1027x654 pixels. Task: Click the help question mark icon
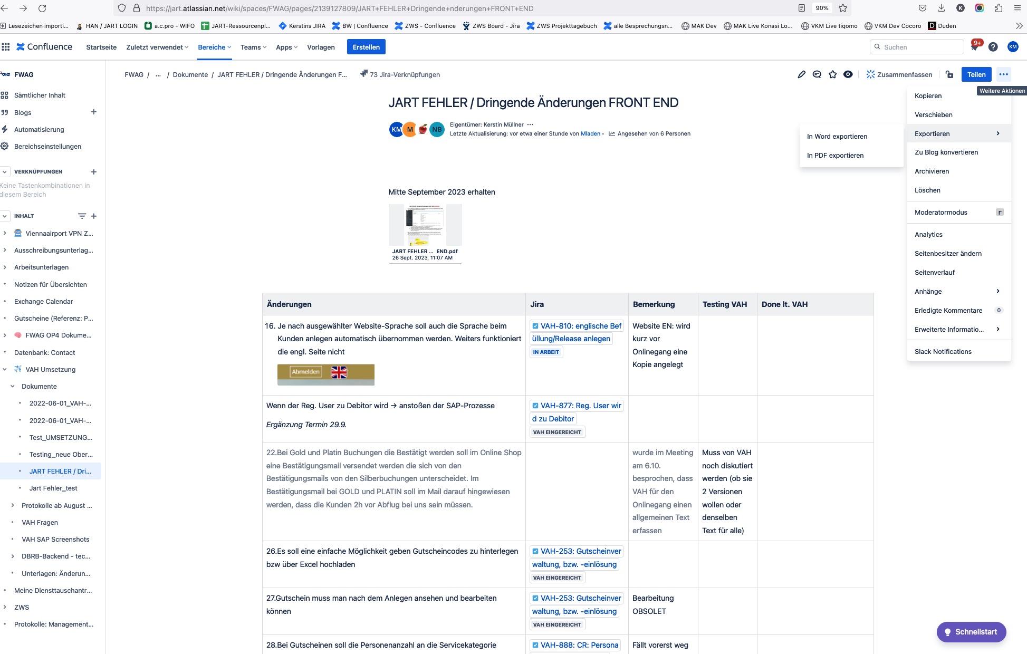[993, 47]
